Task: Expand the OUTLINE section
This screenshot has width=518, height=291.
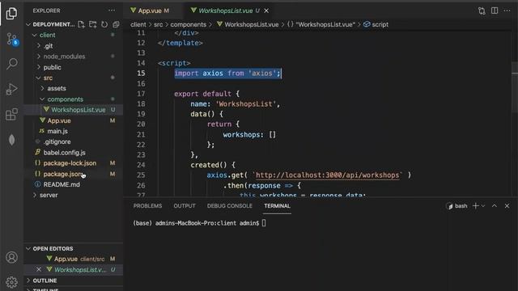Action: pos(45,280)
